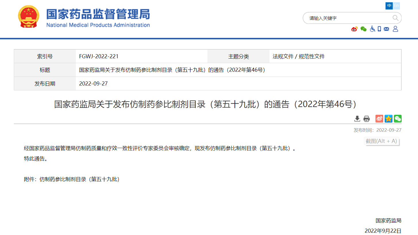
Task: Click the 索引号 label cell
Action: click(x=45, y=57)
